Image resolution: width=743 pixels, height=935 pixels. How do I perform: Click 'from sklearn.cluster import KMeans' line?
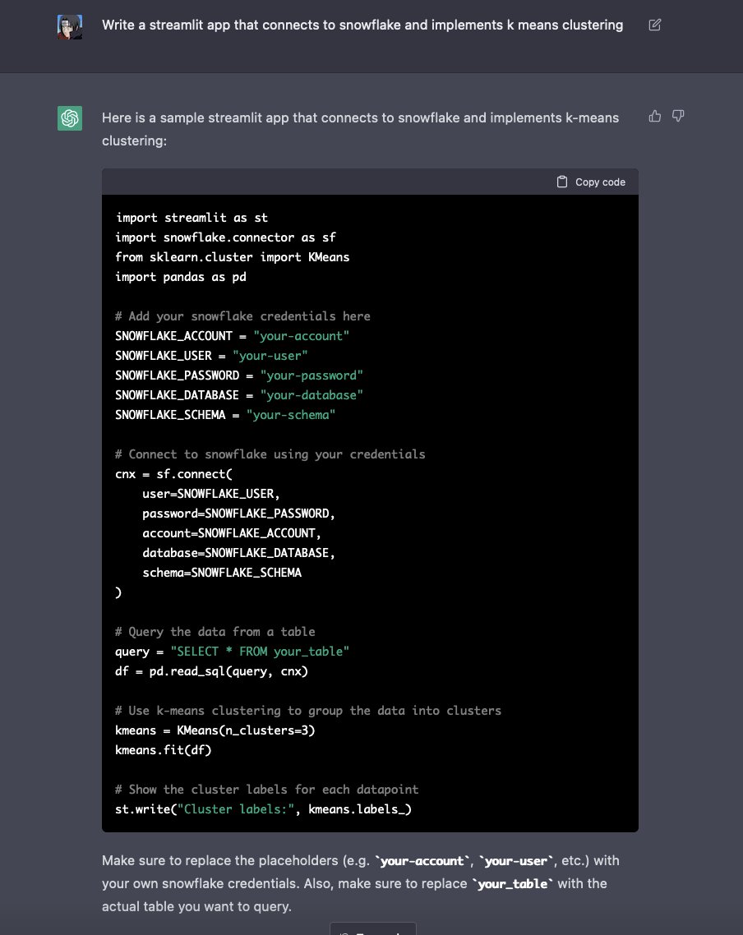coord(232,257)
